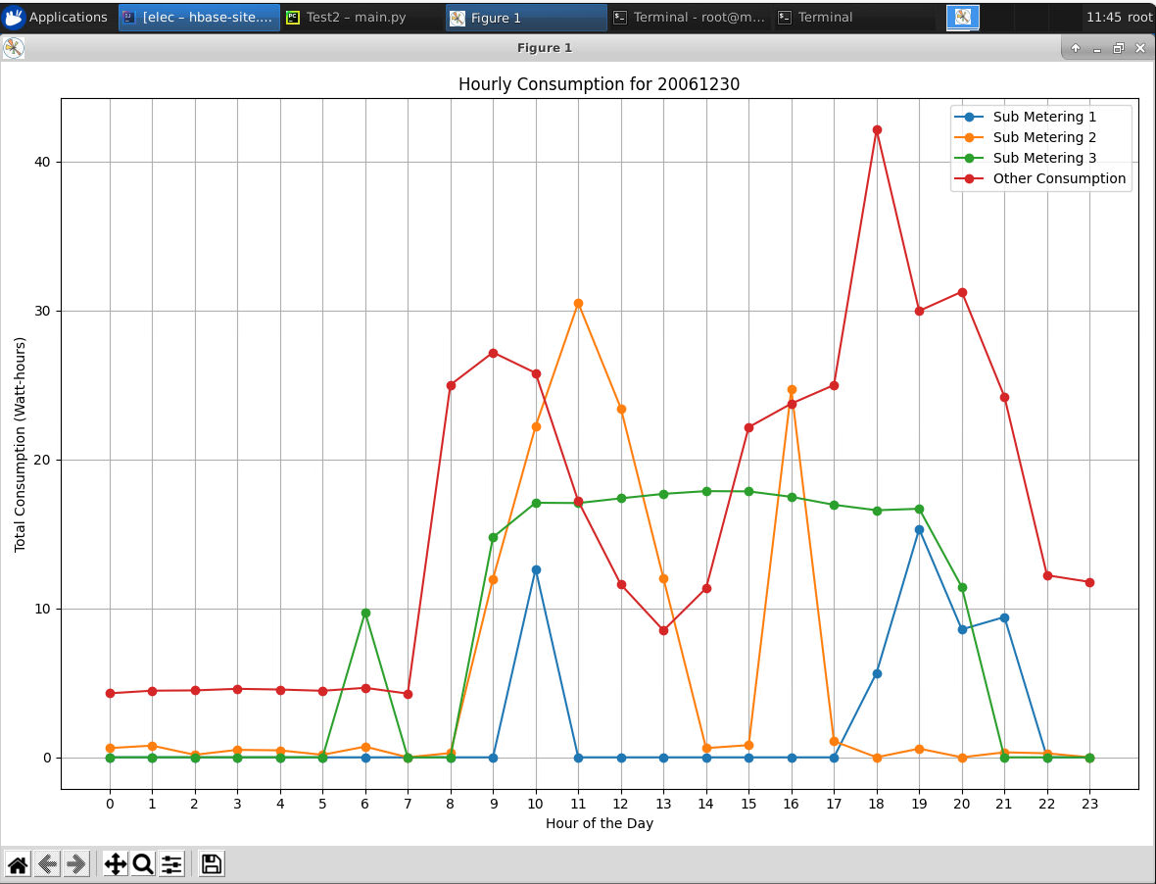Screen dimensions: 1156x884
Task: Select the Zoom to rectangle tool
Action: pos(143,863)
